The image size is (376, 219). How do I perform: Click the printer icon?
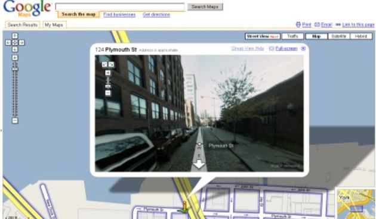click(298, 24)
